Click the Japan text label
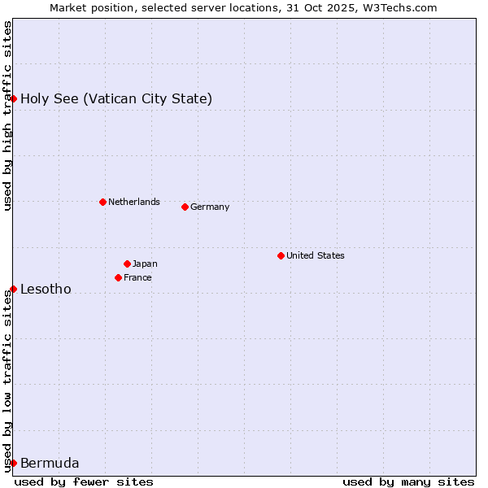The height and width of the screenshot is (488, 488). 145,264
